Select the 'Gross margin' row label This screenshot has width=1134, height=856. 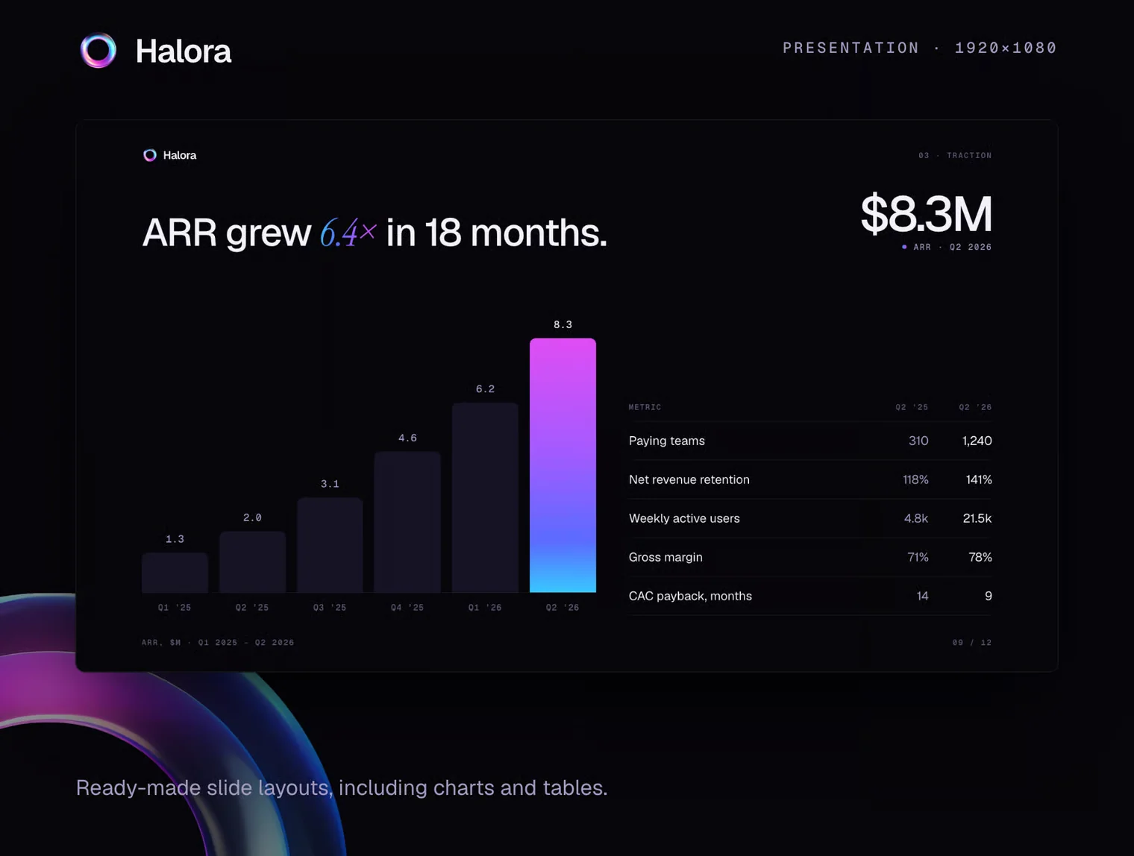click(665, 557)
